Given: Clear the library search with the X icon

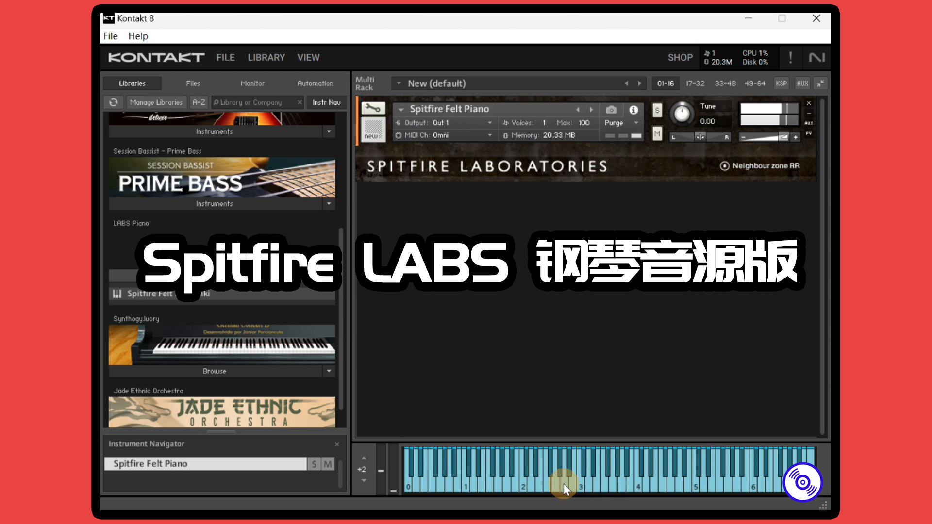Looking at the screenshot, I should pyautogui.click(x=300, y=102).
